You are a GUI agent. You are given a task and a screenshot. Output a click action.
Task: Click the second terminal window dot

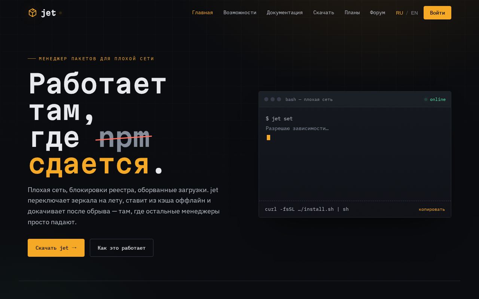click(x=273, y=99)
